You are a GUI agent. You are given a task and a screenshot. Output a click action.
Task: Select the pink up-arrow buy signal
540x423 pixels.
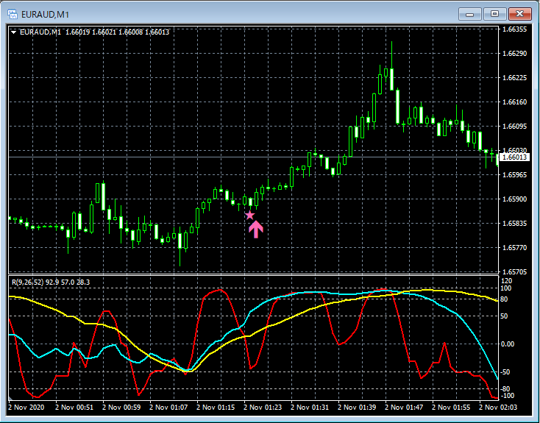tap(256, 230)
